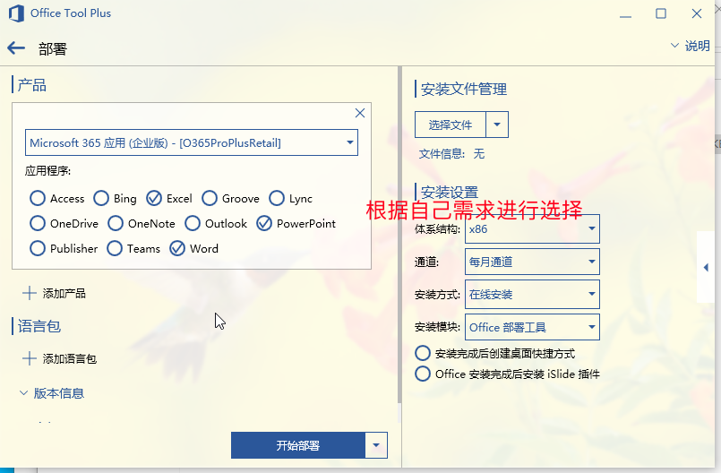Open the arrow beside 开始部署
721x473 pixels.
click(376, 445)
